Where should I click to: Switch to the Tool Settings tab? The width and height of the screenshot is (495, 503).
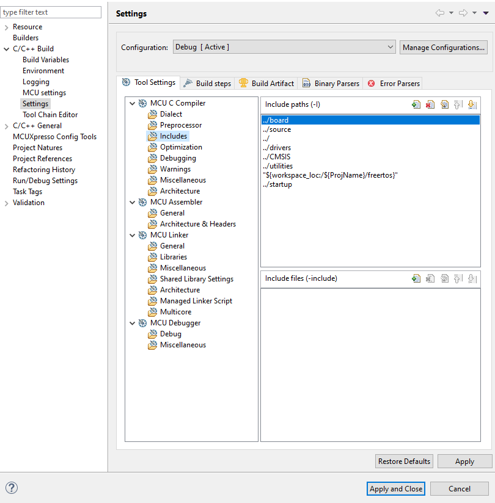pyautogui.click(x=148, y=82)
